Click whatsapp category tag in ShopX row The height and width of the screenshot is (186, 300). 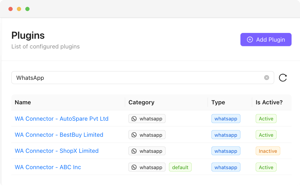147,151
